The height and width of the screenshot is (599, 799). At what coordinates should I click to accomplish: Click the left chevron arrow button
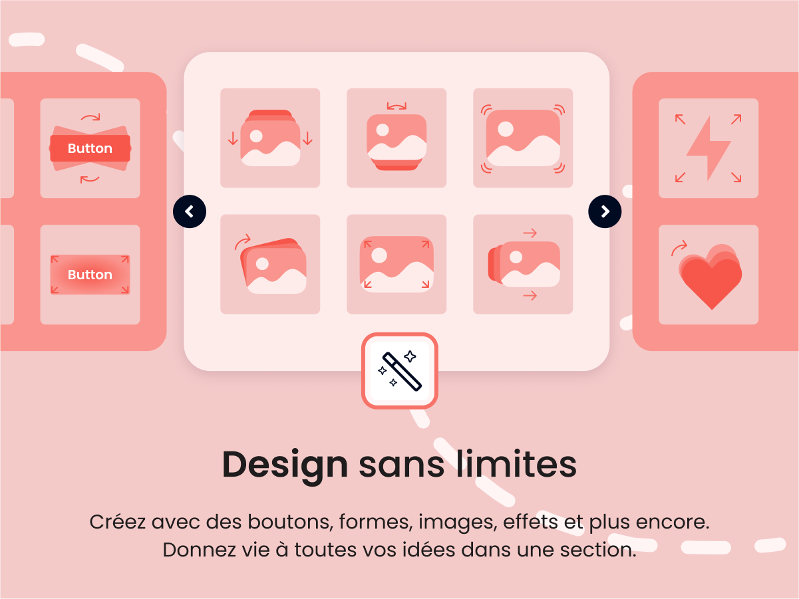[x=190, y=212]
